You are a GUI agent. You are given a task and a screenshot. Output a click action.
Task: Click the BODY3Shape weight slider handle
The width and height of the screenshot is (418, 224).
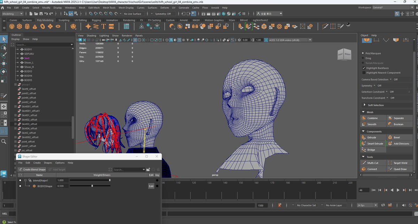[92, 186]
